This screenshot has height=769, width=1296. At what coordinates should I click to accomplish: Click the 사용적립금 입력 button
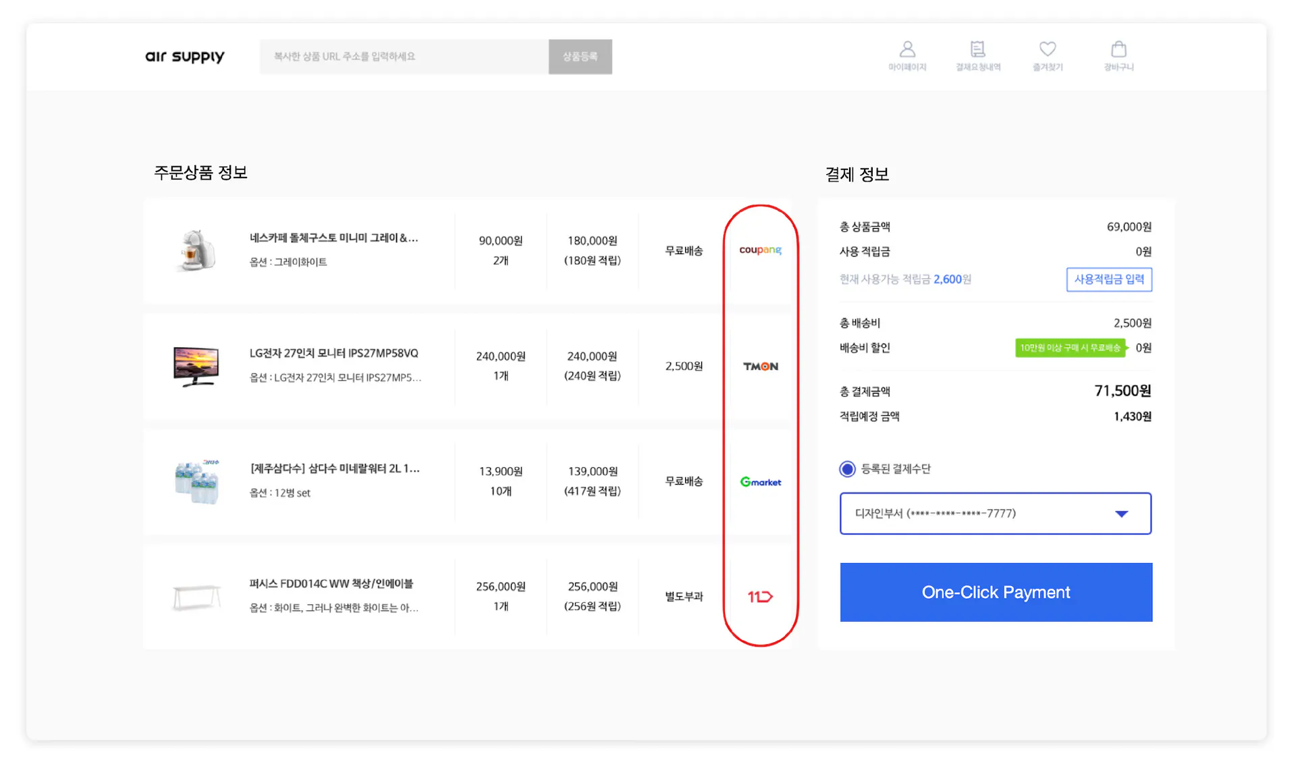tap(1109, 279)
